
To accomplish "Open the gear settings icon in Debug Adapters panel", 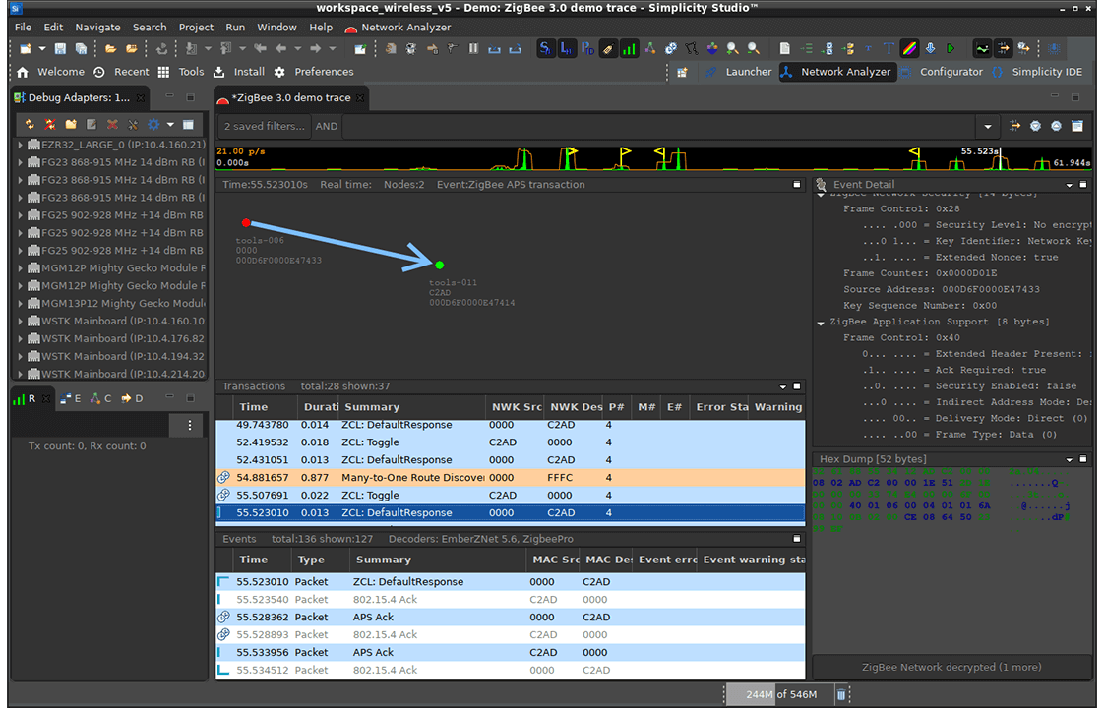I will [x=153, y=125].
